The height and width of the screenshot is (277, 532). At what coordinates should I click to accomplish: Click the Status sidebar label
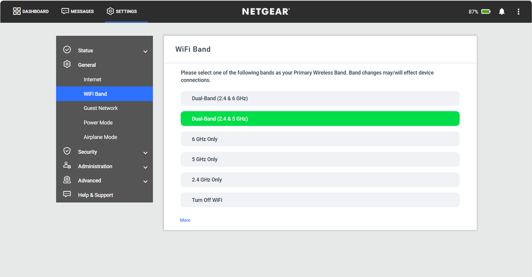tap(85, 50)
